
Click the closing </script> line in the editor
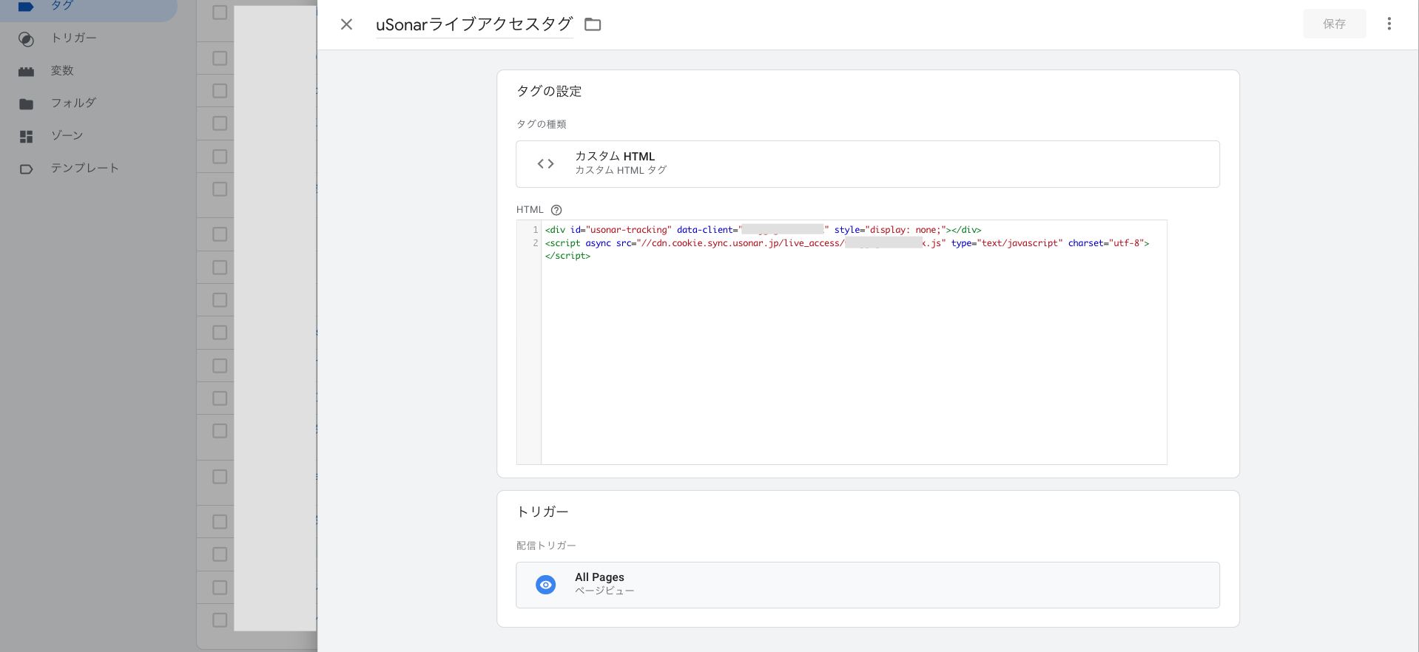click(567, 256)
